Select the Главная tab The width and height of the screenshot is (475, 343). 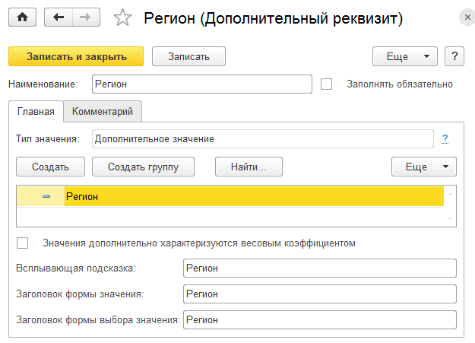click(35, 112)
